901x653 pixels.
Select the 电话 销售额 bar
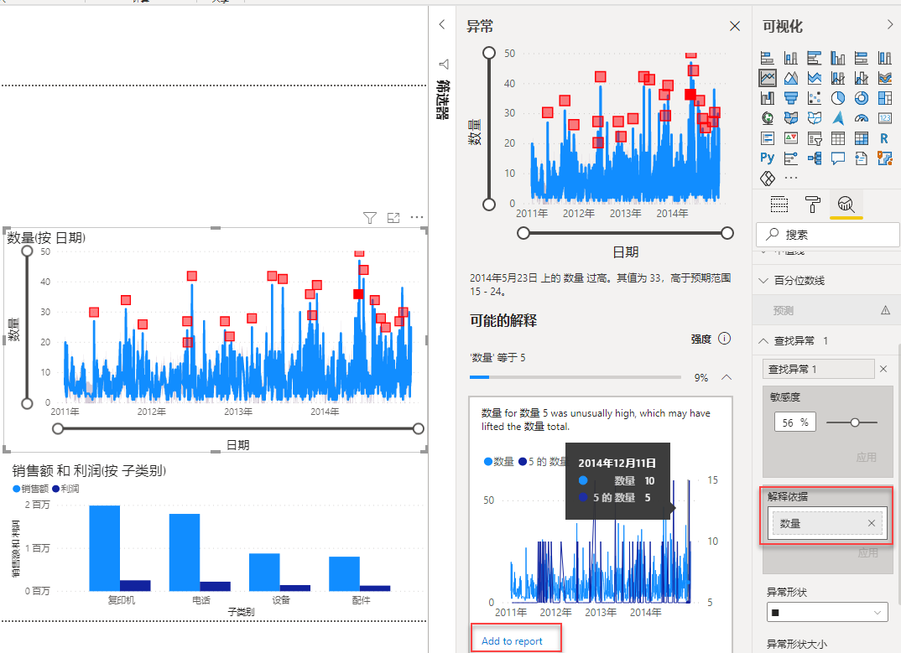coord(185,552)
